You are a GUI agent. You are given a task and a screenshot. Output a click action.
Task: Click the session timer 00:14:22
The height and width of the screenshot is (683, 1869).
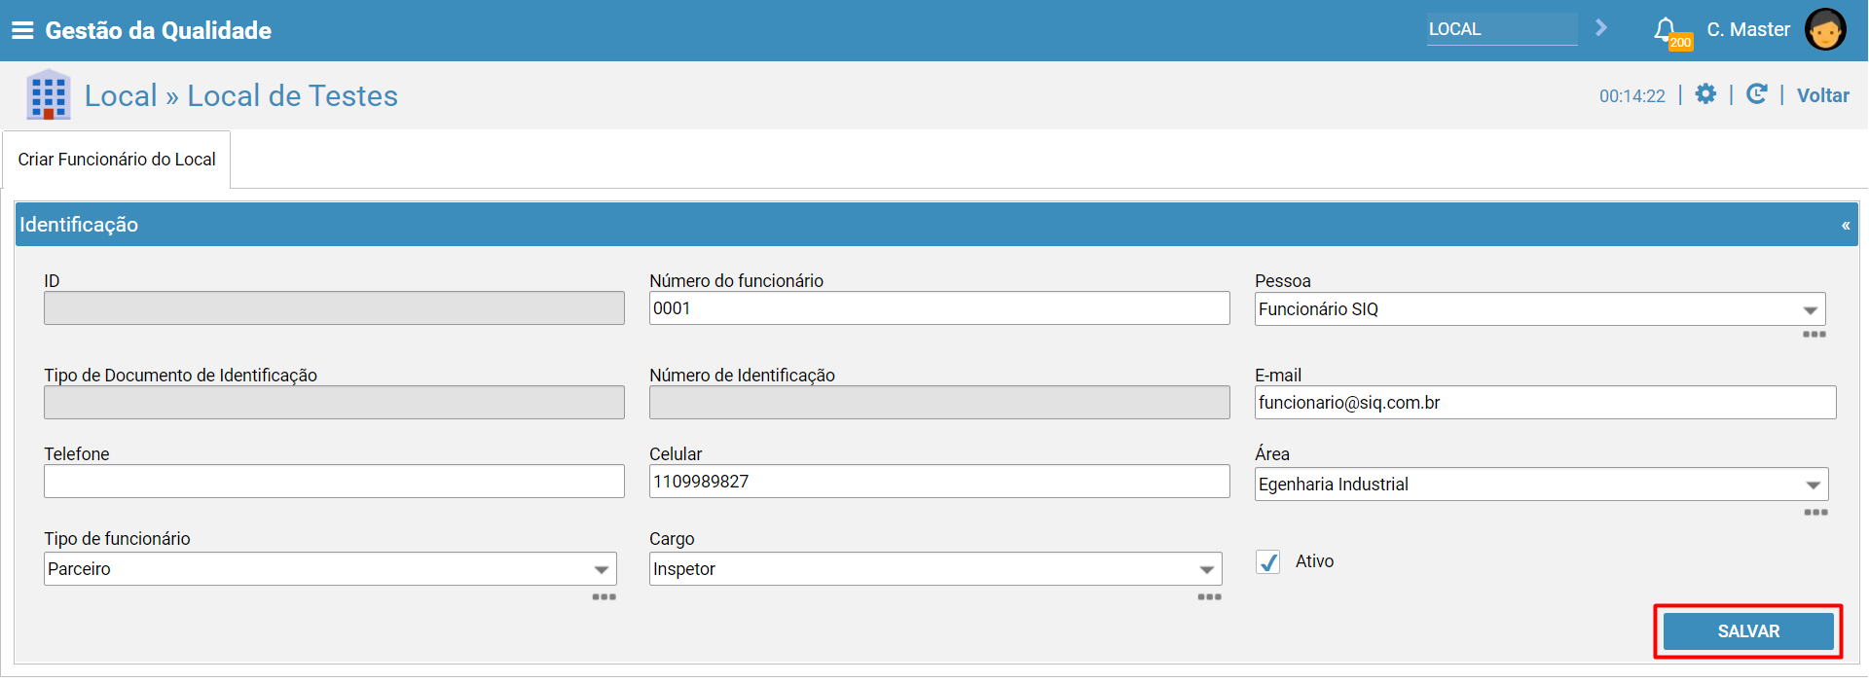point(1632,96)
